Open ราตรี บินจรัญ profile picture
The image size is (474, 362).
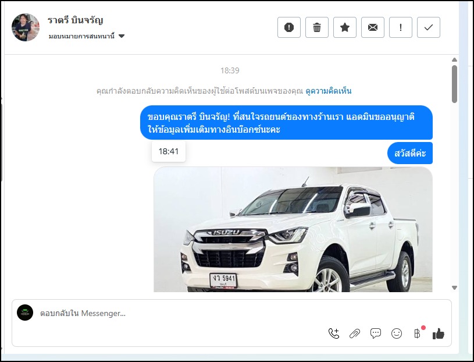point(26,27)
